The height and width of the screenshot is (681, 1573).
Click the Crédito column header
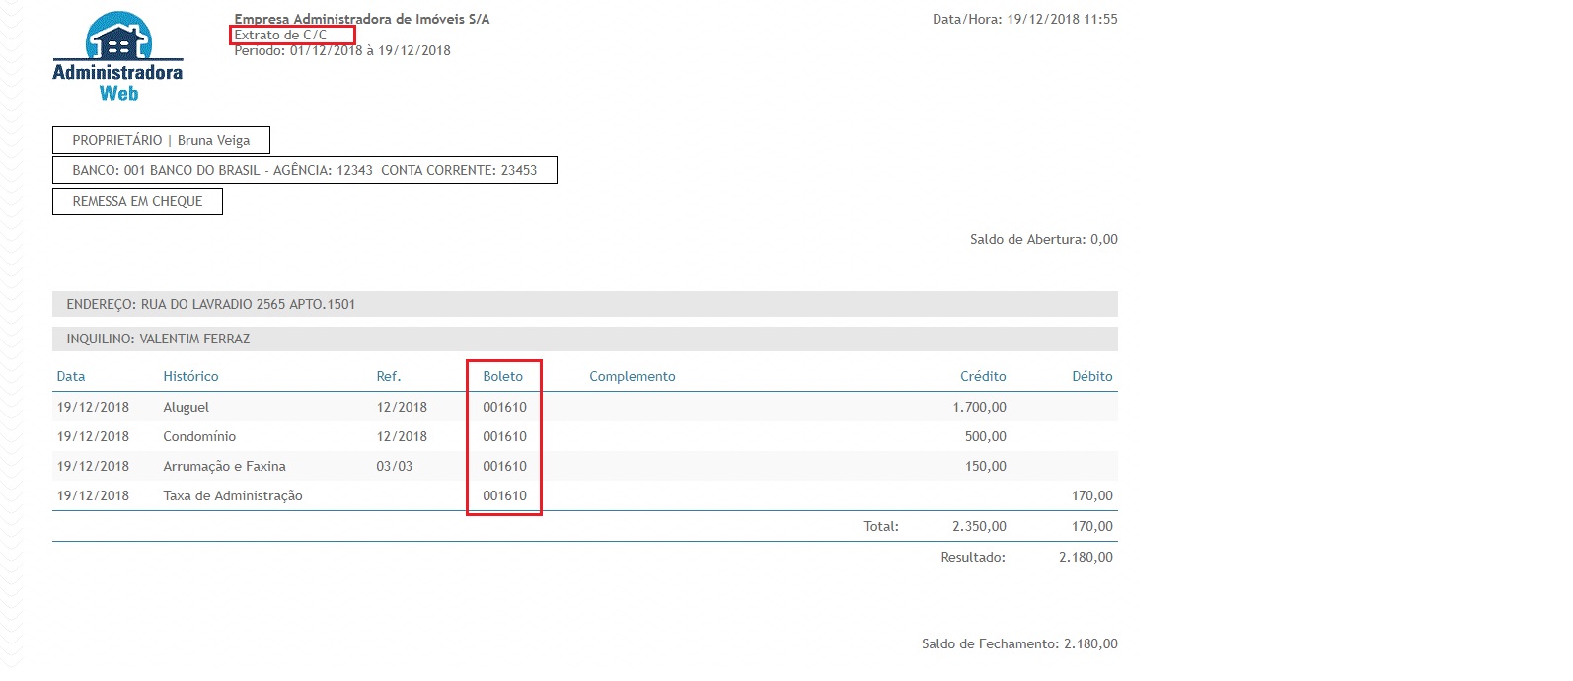tap(983, 376)
